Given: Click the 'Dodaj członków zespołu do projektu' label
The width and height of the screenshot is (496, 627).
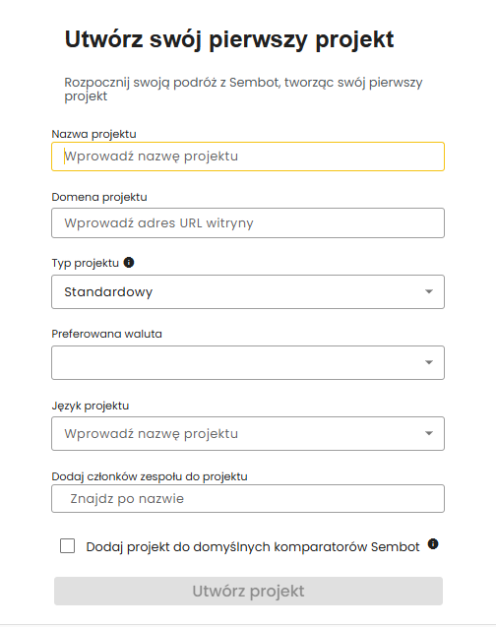Looking at the screenshot, I should [150, 476].
